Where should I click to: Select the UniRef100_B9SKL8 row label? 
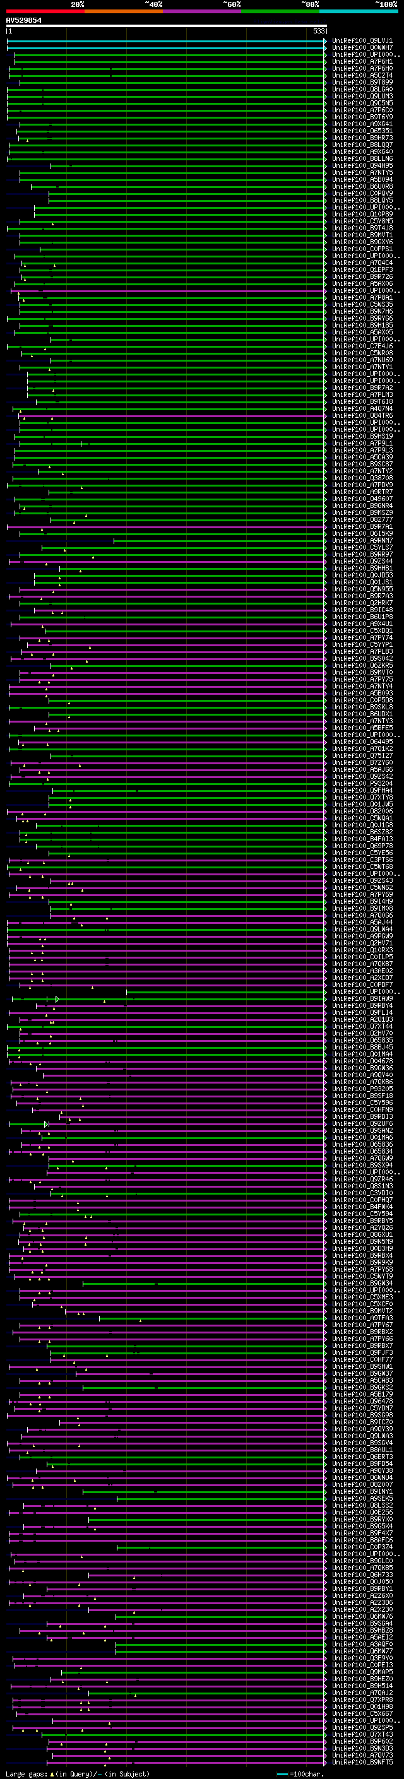pyautogui.click(x=362, y=707)
